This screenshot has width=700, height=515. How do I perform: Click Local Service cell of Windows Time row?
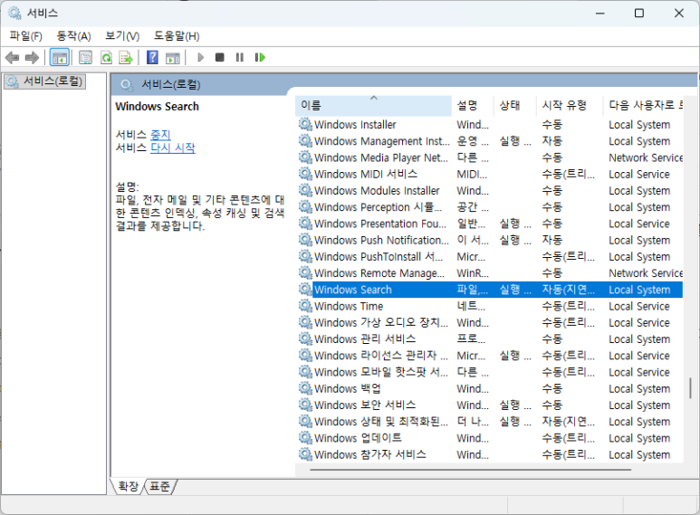tap(638, 306)
